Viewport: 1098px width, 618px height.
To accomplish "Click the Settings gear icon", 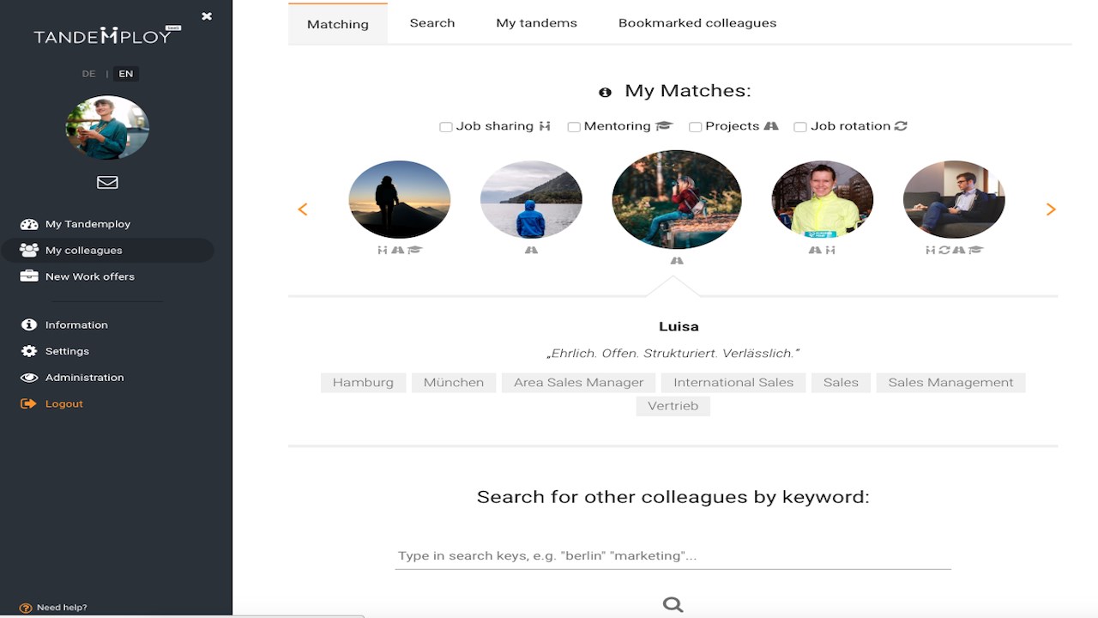I will [x=29, y=351].
